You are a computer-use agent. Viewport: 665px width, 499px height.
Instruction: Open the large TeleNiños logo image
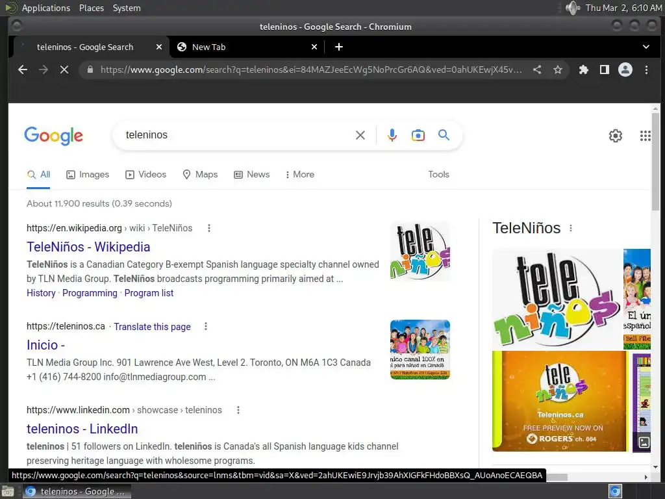point(557,299)
